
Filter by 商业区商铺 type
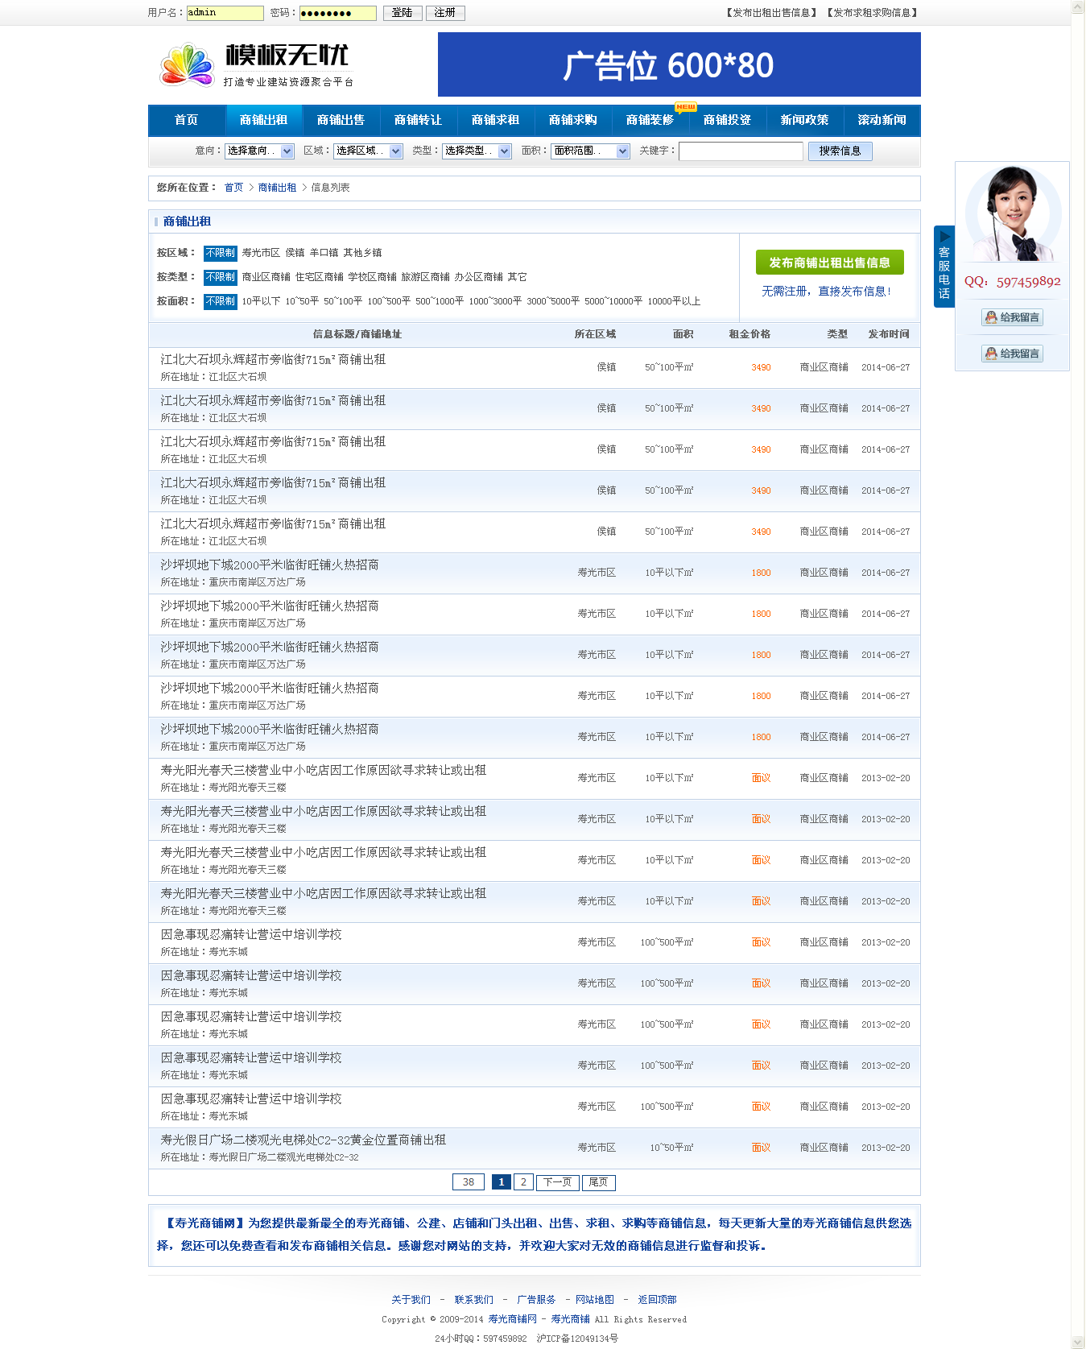pyautogui.click(x=266, y=277)
